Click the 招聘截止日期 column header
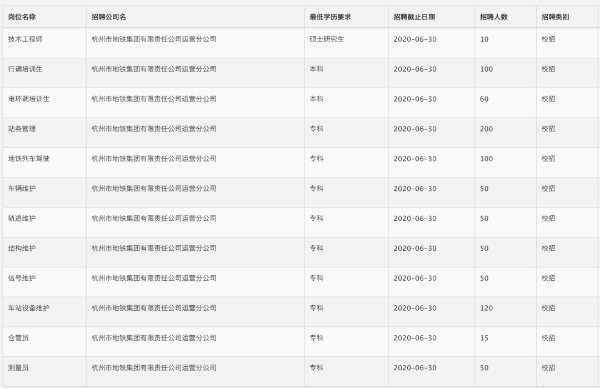The width and height of the screenshot is (600, 389). pyautogui.click(x=414, y=17)
